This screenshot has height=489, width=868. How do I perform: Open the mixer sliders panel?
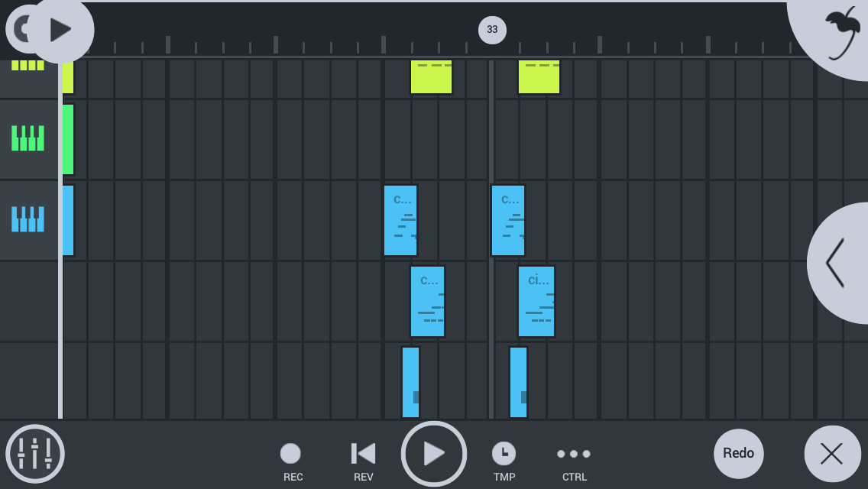[x=35, y=454]
